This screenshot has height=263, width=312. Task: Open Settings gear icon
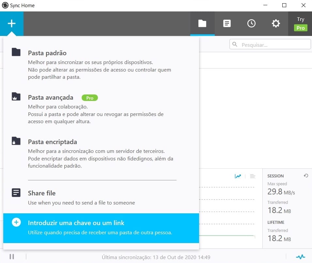coord(276,24)
